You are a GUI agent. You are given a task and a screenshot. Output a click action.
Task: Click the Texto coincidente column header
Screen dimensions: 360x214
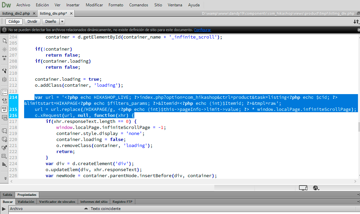coord(222,209)
